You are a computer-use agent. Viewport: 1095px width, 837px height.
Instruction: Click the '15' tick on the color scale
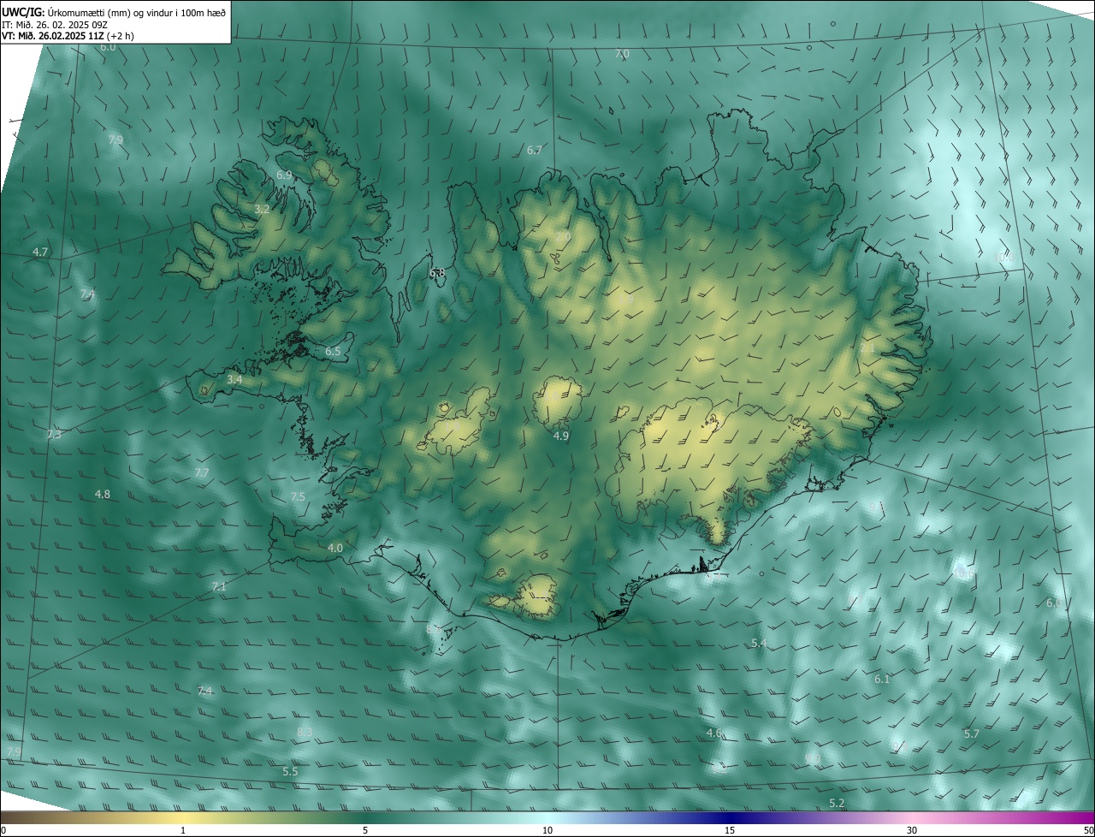730,830
